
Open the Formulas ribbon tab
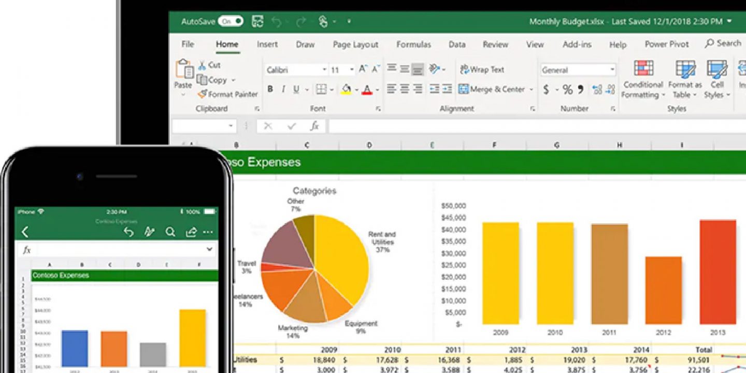(x=413, y=45)
